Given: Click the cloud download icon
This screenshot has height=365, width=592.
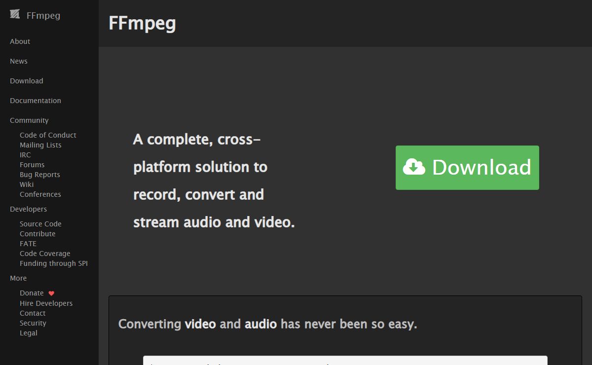Looking at the screenshot, I should pos(413,167).
